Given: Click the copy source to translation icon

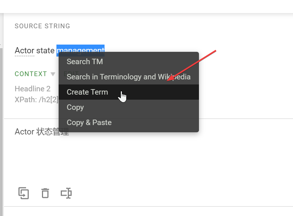Looking at the screenshot, I should (x=24, y=193).
